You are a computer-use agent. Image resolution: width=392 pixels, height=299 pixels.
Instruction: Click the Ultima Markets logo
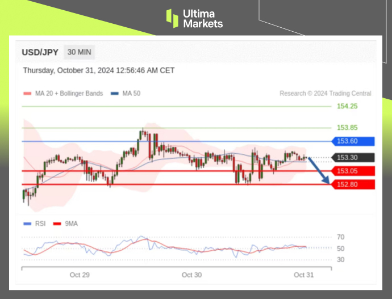[194, 19]
